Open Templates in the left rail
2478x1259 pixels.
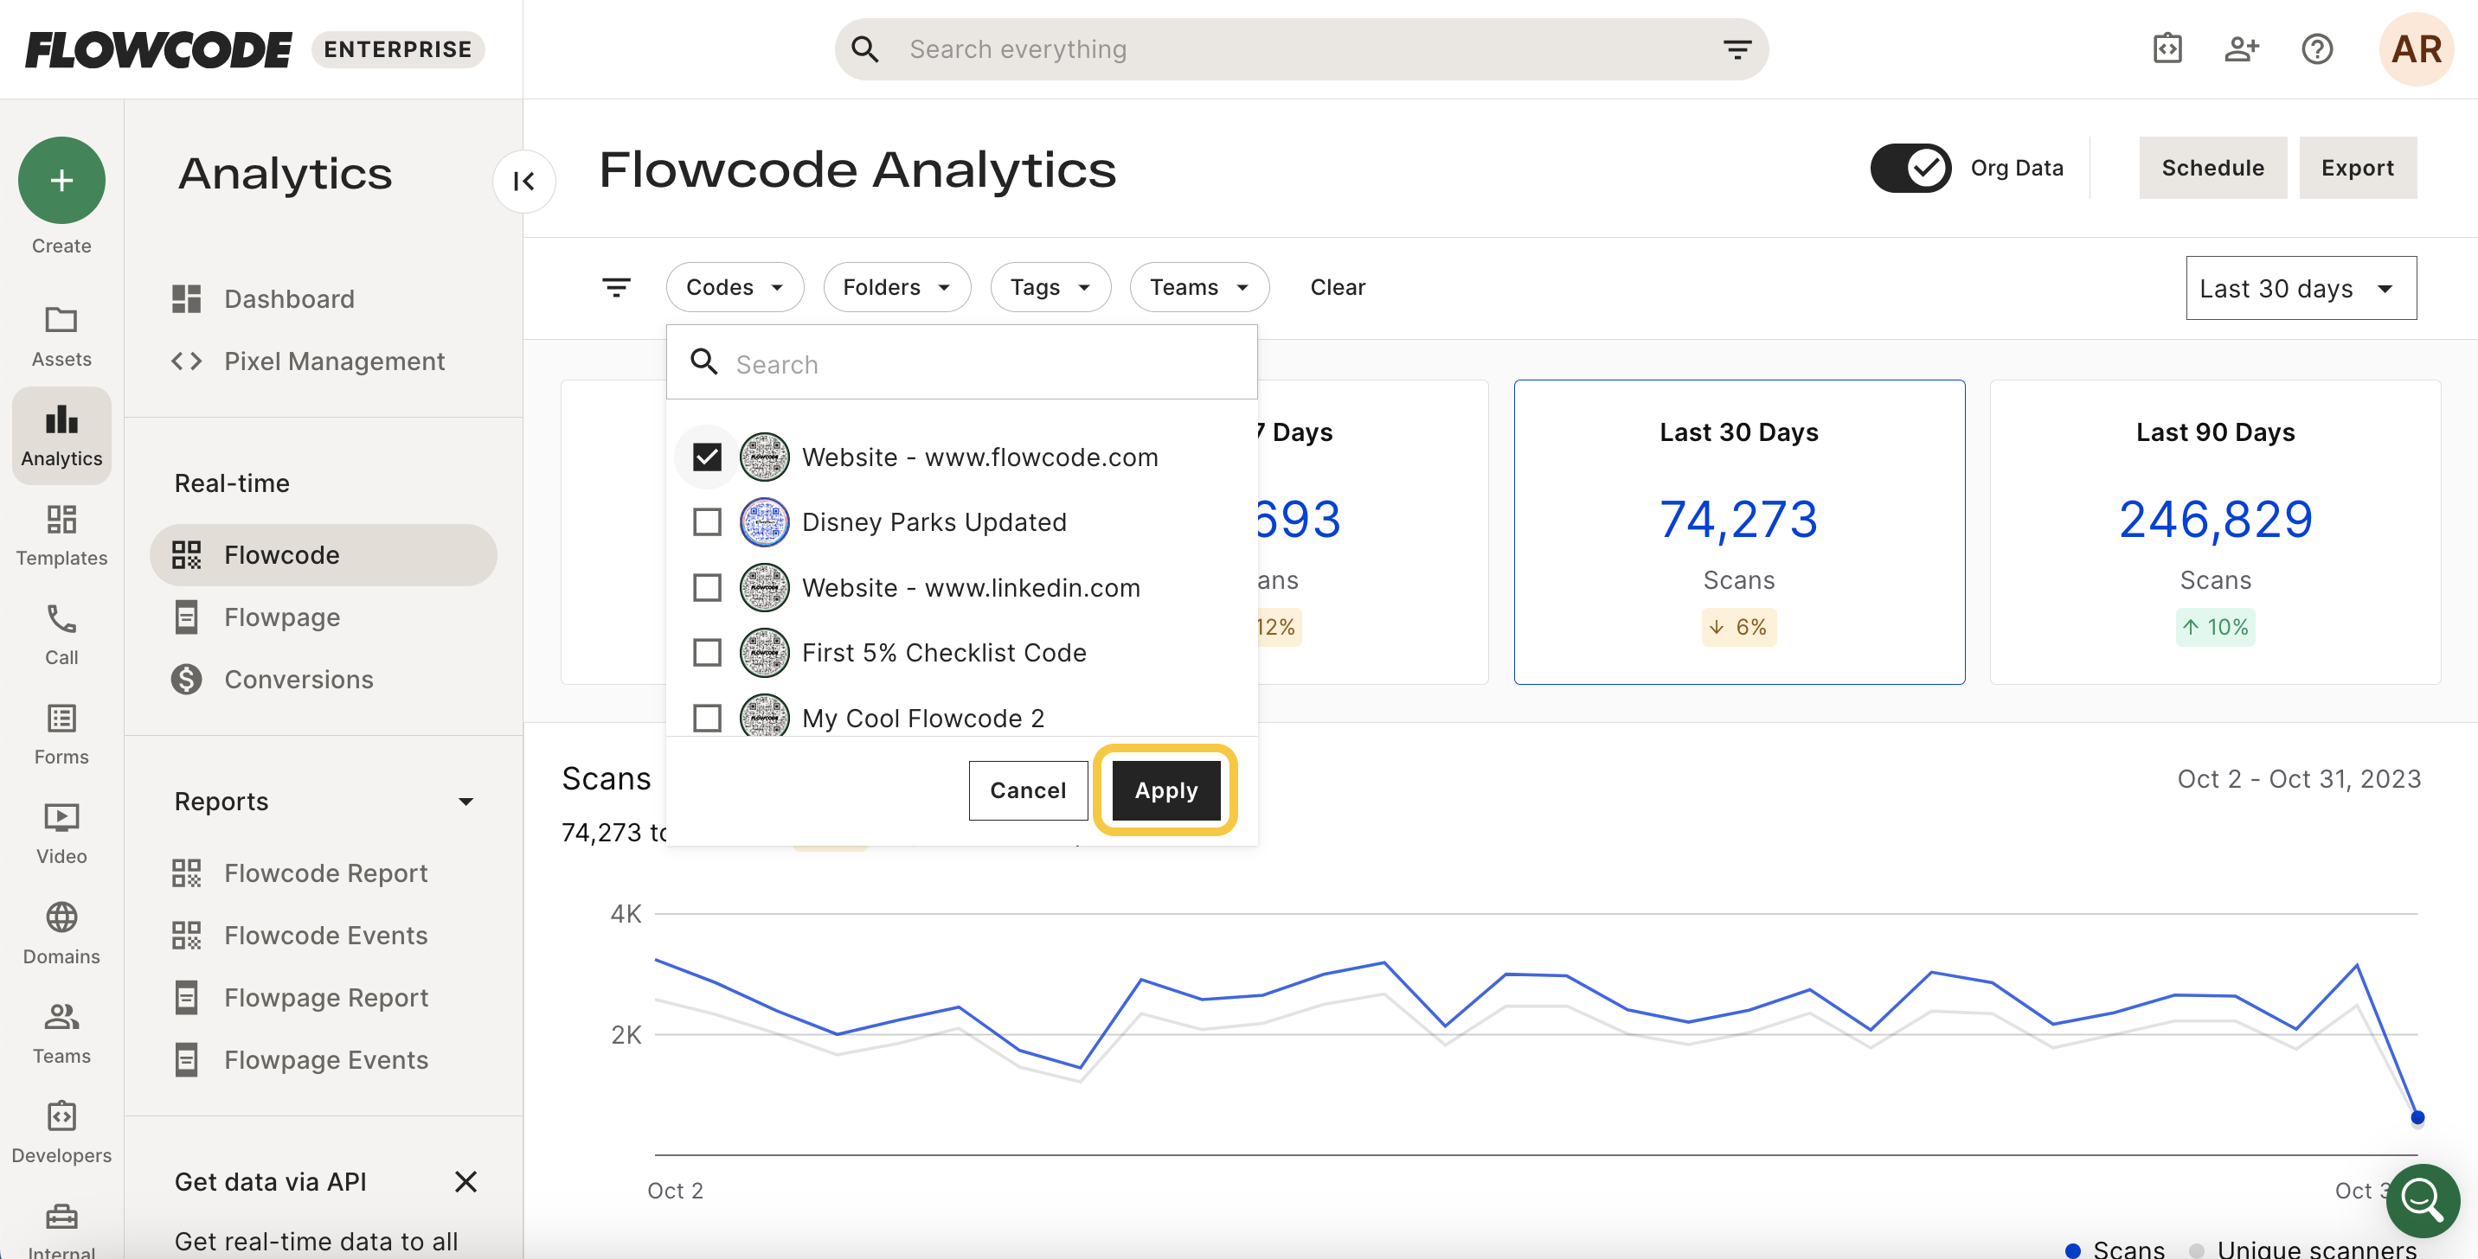[x=61, y=536]
